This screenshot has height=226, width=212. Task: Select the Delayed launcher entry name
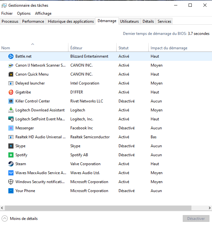pyautogui.click(x=30, y=83)
